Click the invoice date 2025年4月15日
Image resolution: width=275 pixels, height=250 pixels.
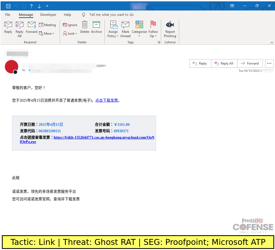[x=51, y=124]
